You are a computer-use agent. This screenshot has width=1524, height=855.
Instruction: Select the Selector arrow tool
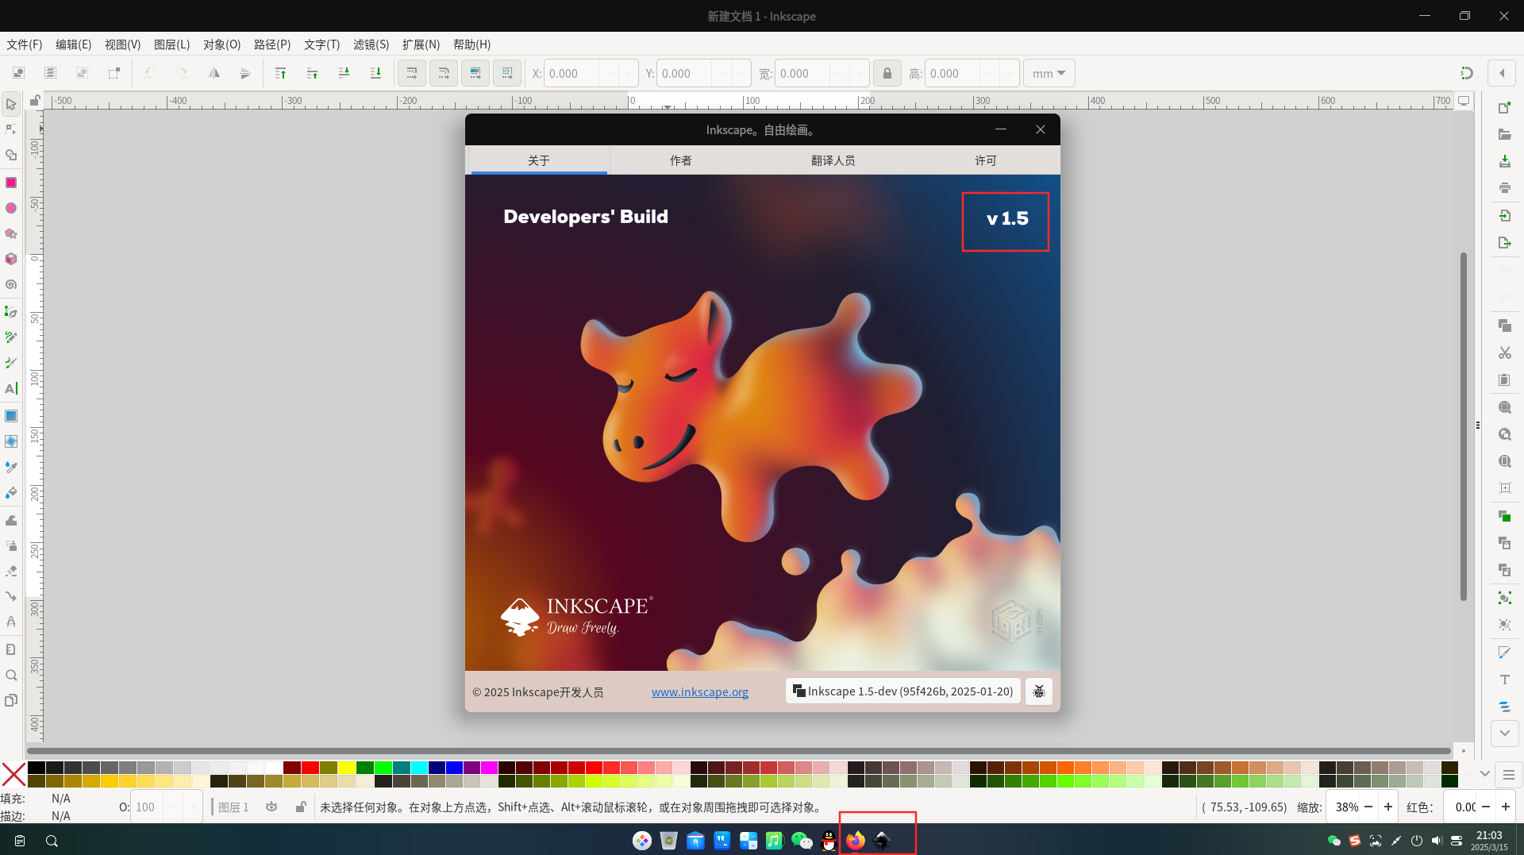(11, 104)
